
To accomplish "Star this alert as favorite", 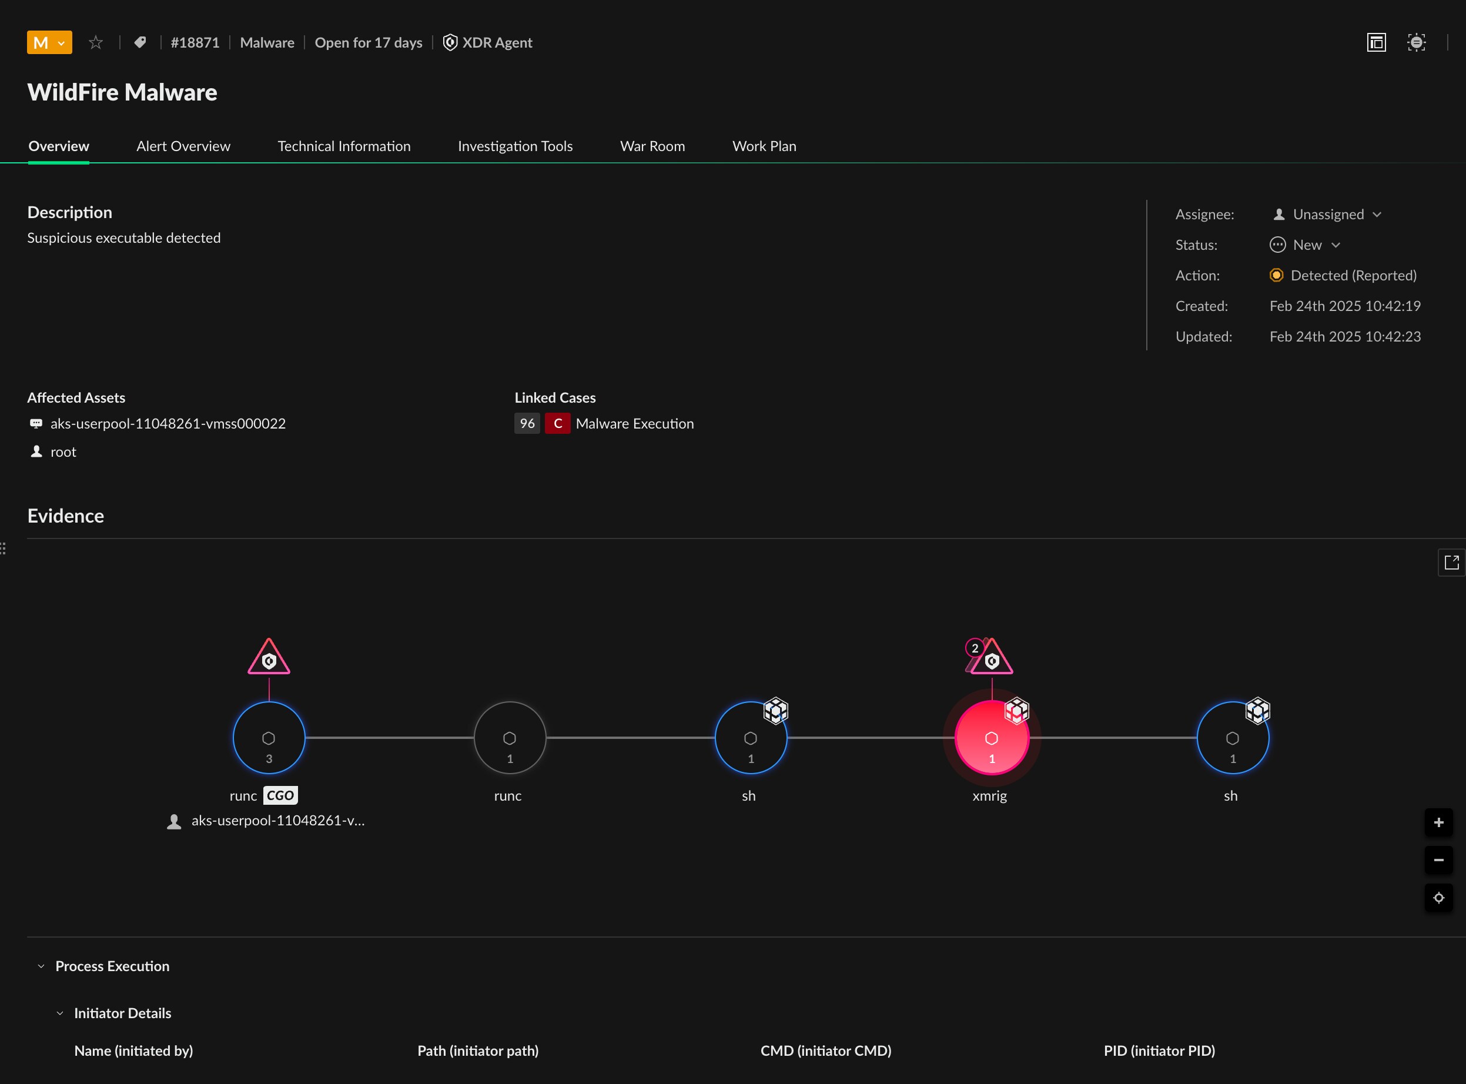I will point(96,43).
